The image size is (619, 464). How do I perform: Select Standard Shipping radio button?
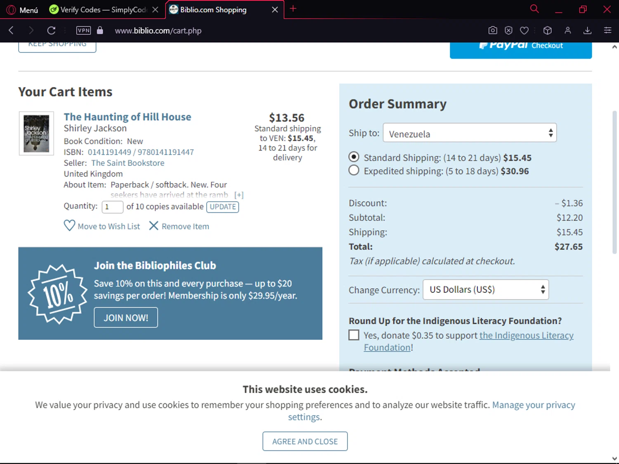pos(354,157)
